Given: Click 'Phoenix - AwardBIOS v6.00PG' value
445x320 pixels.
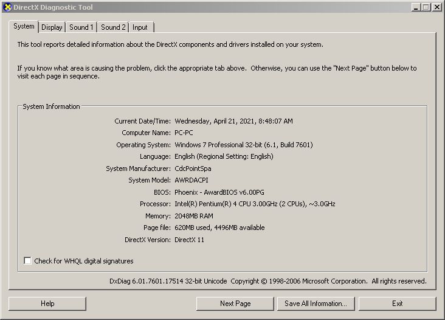Looking at the screenshot, I should tap(219, 192).
